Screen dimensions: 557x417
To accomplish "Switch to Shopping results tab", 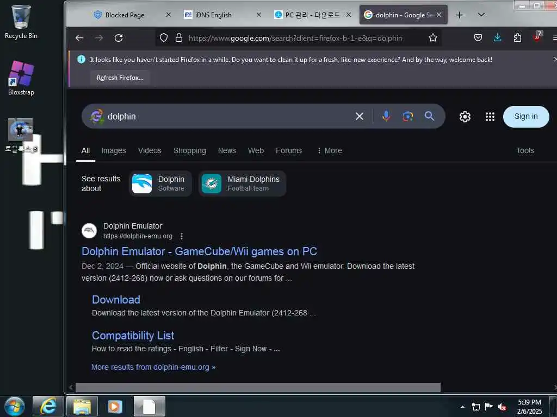I will tap(190, 151).
